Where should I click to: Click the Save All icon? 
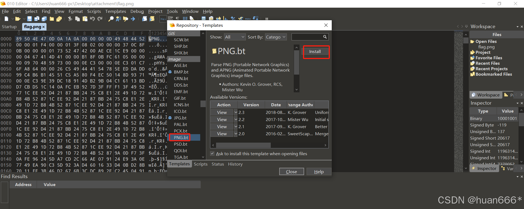click(44, 19)
